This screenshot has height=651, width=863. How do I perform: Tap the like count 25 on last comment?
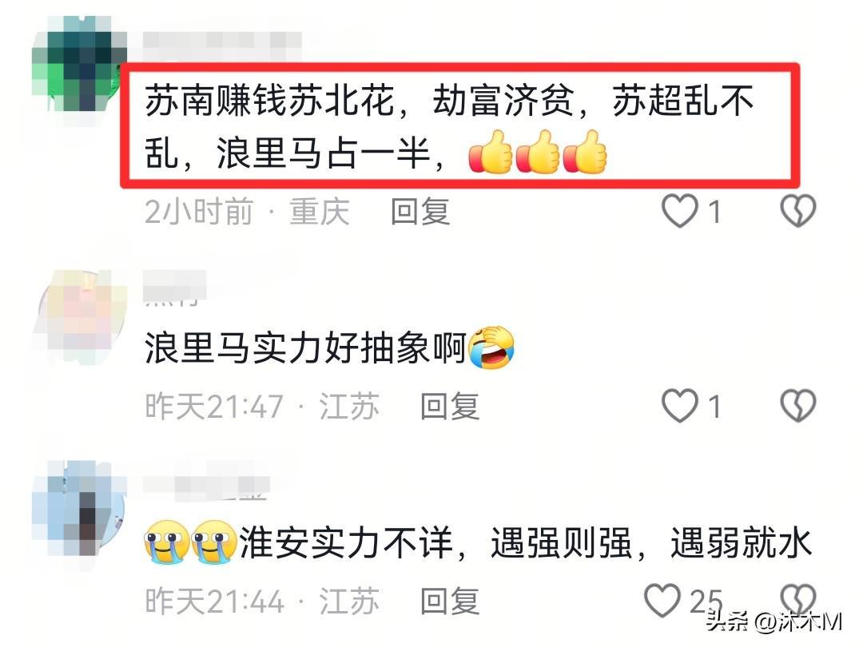pyautogui.click(x=706, y=601)
